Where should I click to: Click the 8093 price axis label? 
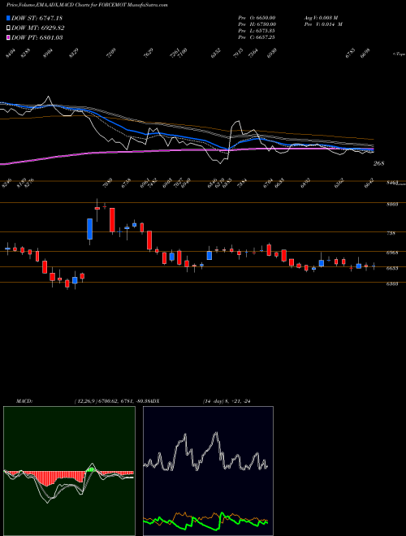coord(392,205)
